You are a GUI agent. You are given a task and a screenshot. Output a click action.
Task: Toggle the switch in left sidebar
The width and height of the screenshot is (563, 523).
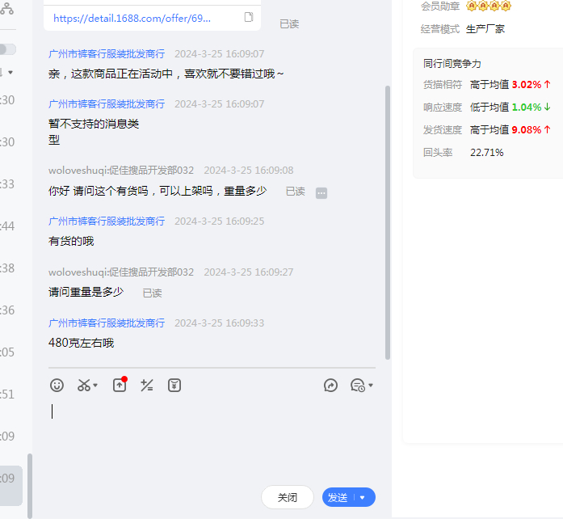tap(7, 49)
